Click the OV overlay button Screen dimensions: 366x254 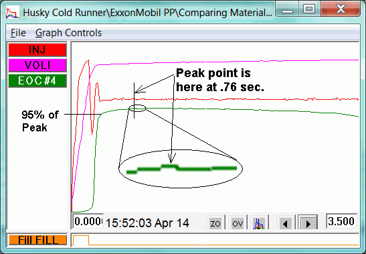coord(238,223)
